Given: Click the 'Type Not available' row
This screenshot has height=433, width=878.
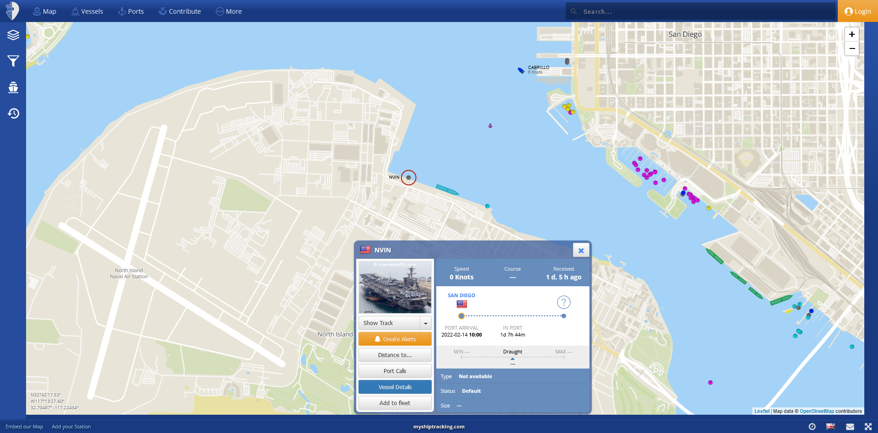Looking at the screenshot, I should (x=513, y=376).
